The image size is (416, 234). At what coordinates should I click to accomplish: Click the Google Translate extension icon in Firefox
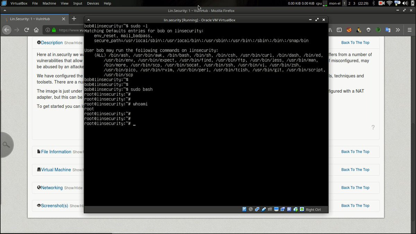[x=388, y=30]
